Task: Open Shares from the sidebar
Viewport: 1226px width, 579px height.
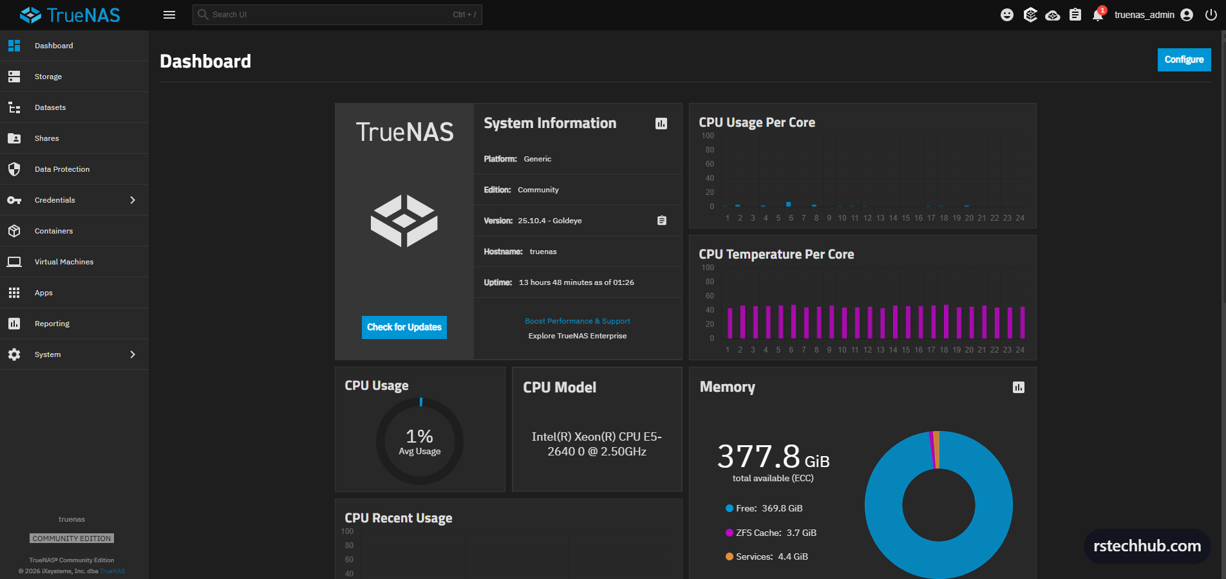Action: pyautogui.click(x=74, y=138)
